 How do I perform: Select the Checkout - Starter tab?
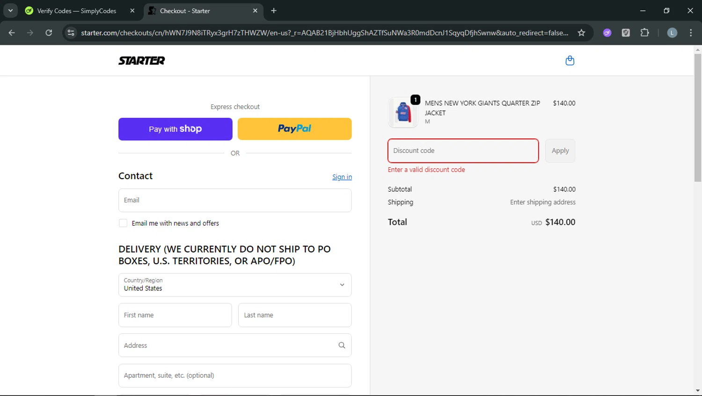pos(203,11)
